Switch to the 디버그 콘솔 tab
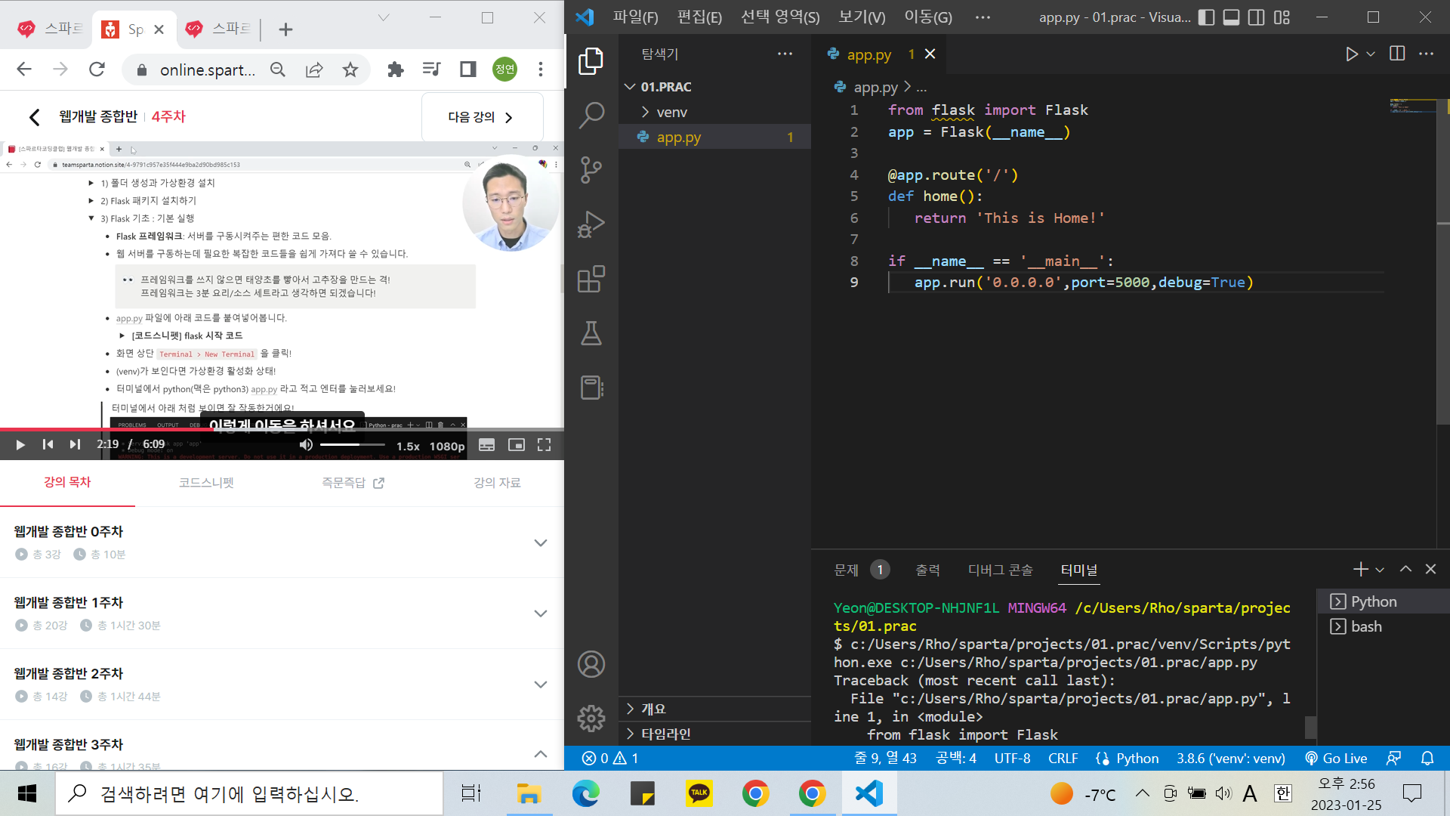The image size is (1450, 816). coord(1000,570)
